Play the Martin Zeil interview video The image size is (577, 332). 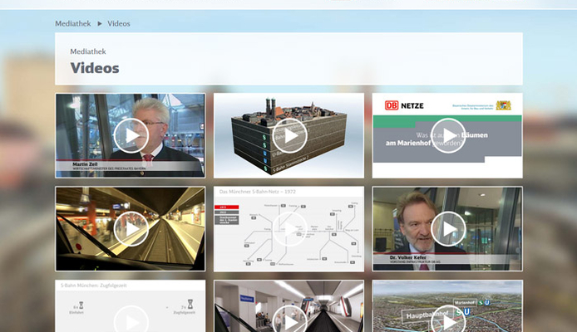(131, 135)
